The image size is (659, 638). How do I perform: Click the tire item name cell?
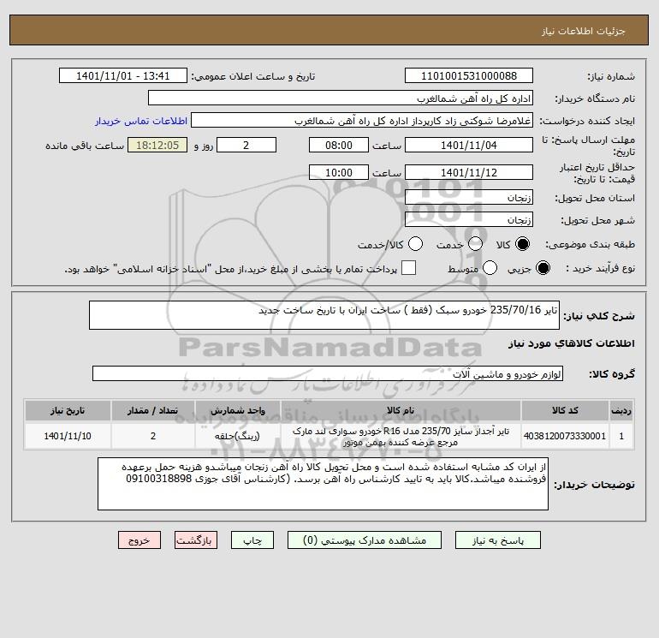tap(401, 436)
